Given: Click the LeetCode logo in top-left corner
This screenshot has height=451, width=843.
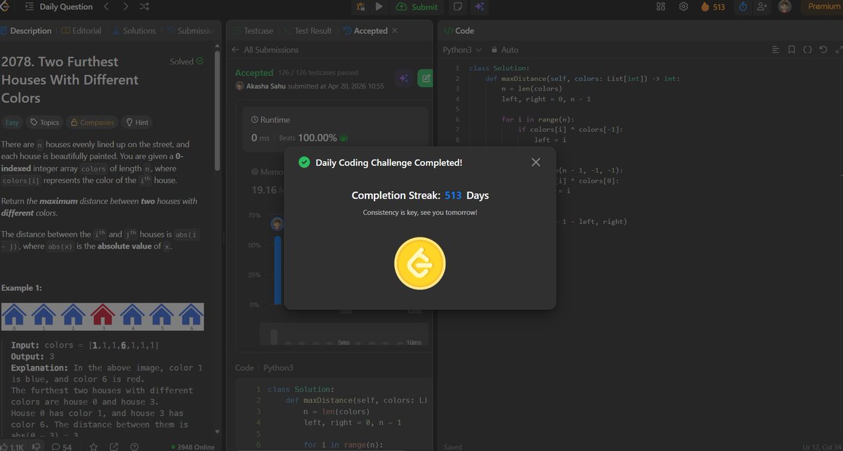Looking at the screenshot, I should click(x=4, y=6).
